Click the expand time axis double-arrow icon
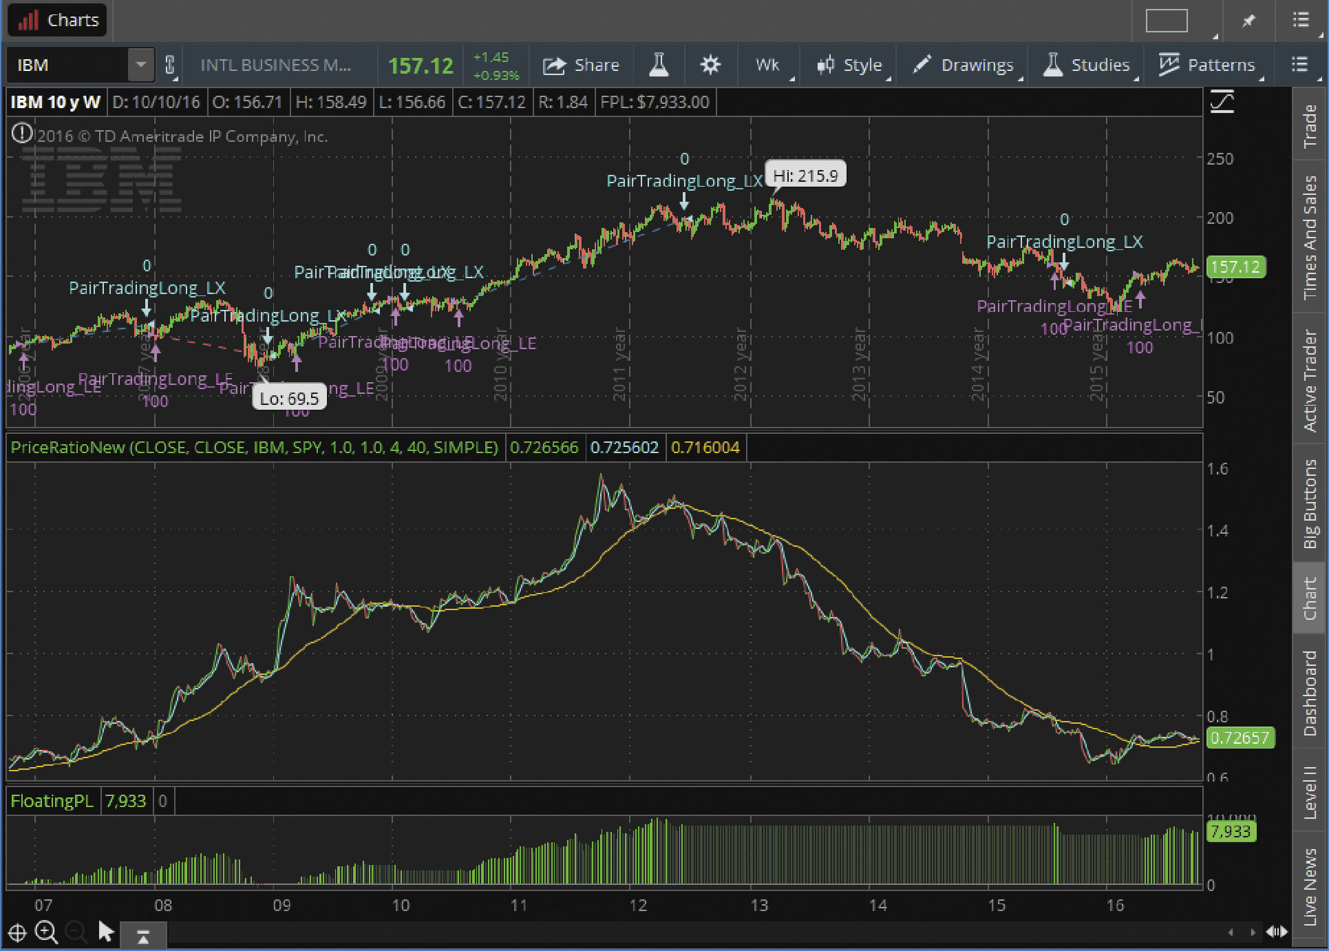1329x951 pixels. pyautogui.click(x=1277, y=932)
